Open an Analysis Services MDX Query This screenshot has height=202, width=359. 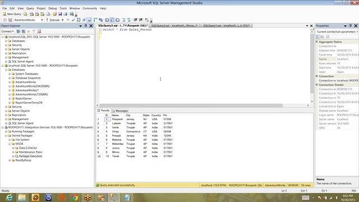coord(31,14)
